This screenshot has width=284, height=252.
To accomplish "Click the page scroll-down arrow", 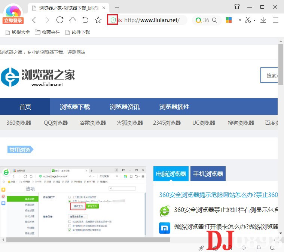I will [x=281, y=233].
